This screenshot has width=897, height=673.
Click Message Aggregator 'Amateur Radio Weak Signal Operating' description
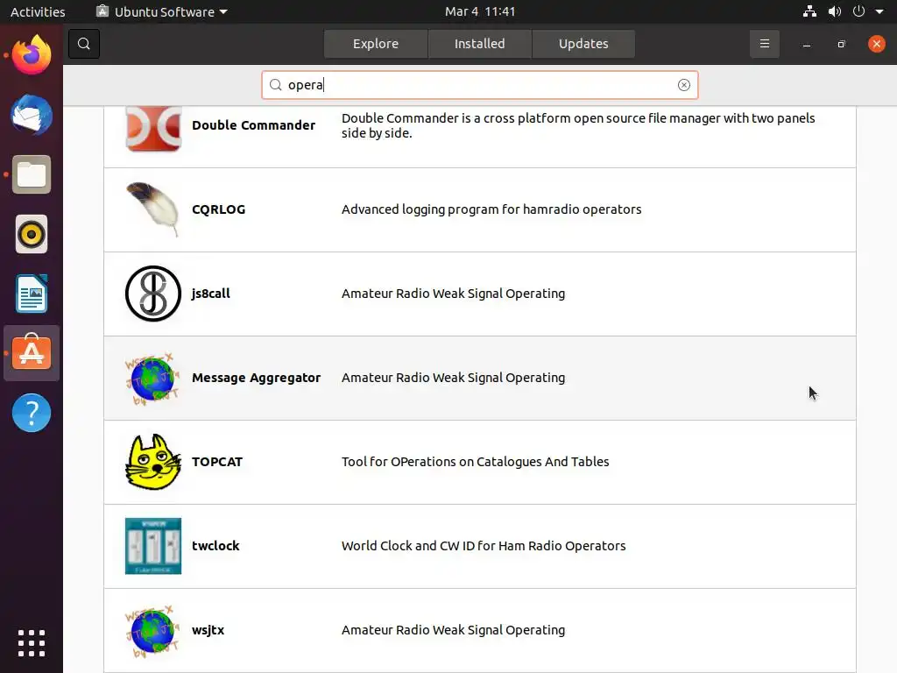pyautogui.click(x=453, y=378)
